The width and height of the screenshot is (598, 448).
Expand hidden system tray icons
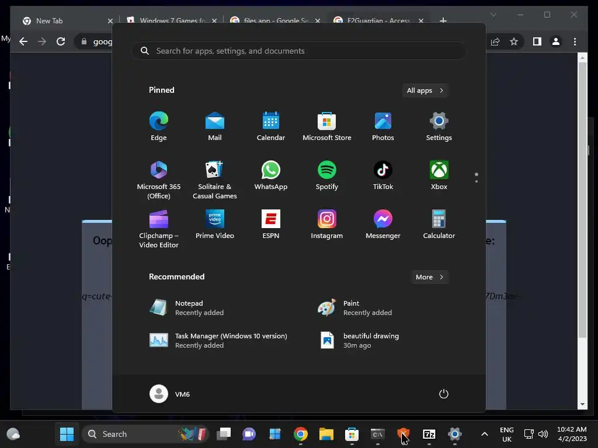coord(484,434)
